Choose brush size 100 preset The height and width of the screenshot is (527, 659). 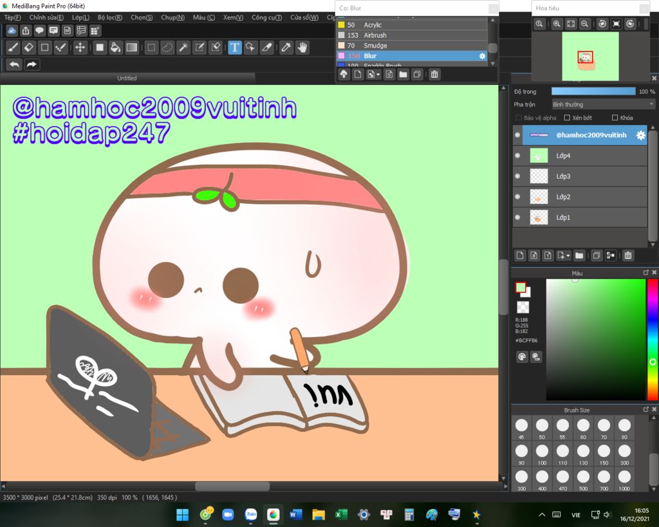pos(542,454)
